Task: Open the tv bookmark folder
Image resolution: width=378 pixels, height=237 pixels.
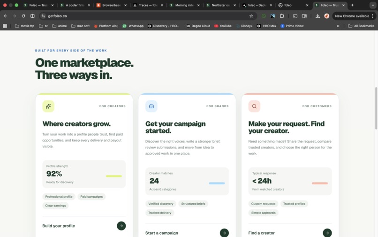Action: 44,26
